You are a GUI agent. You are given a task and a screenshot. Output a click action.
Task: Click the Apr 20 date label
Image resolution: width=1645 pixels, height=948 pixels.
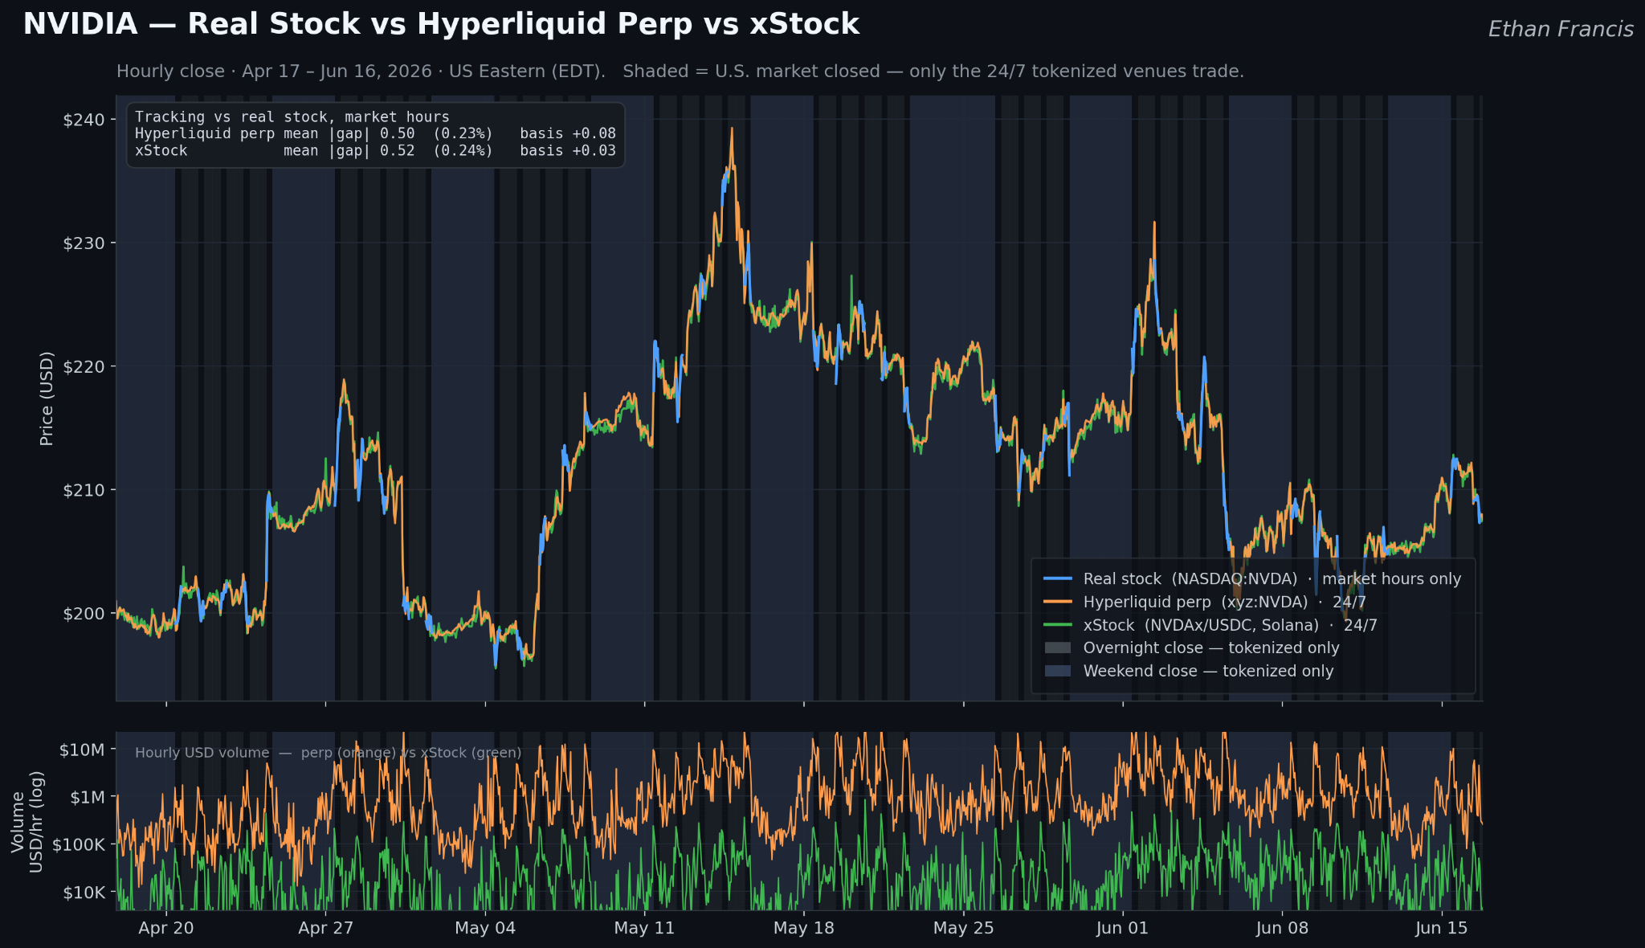tap(166, 928)
